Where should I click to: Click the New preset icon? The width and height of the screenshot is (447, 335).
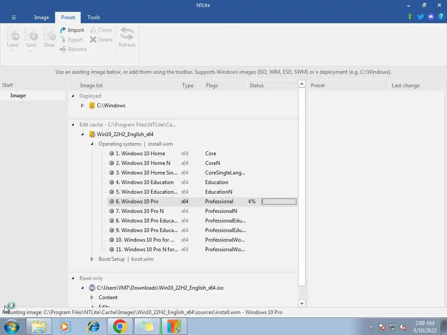pyautogui.click(x=49, y=34)
